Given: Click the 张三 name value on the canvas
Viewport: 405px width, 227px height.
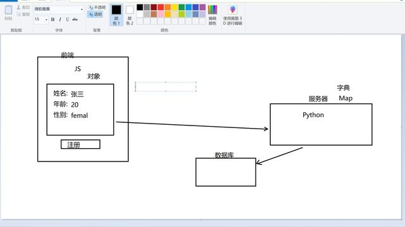Looking at the screenshot, I should [x=77, y=94].
